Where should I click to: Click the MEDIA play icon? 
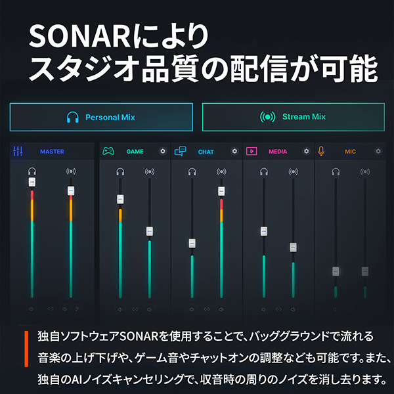coord(252,151)
